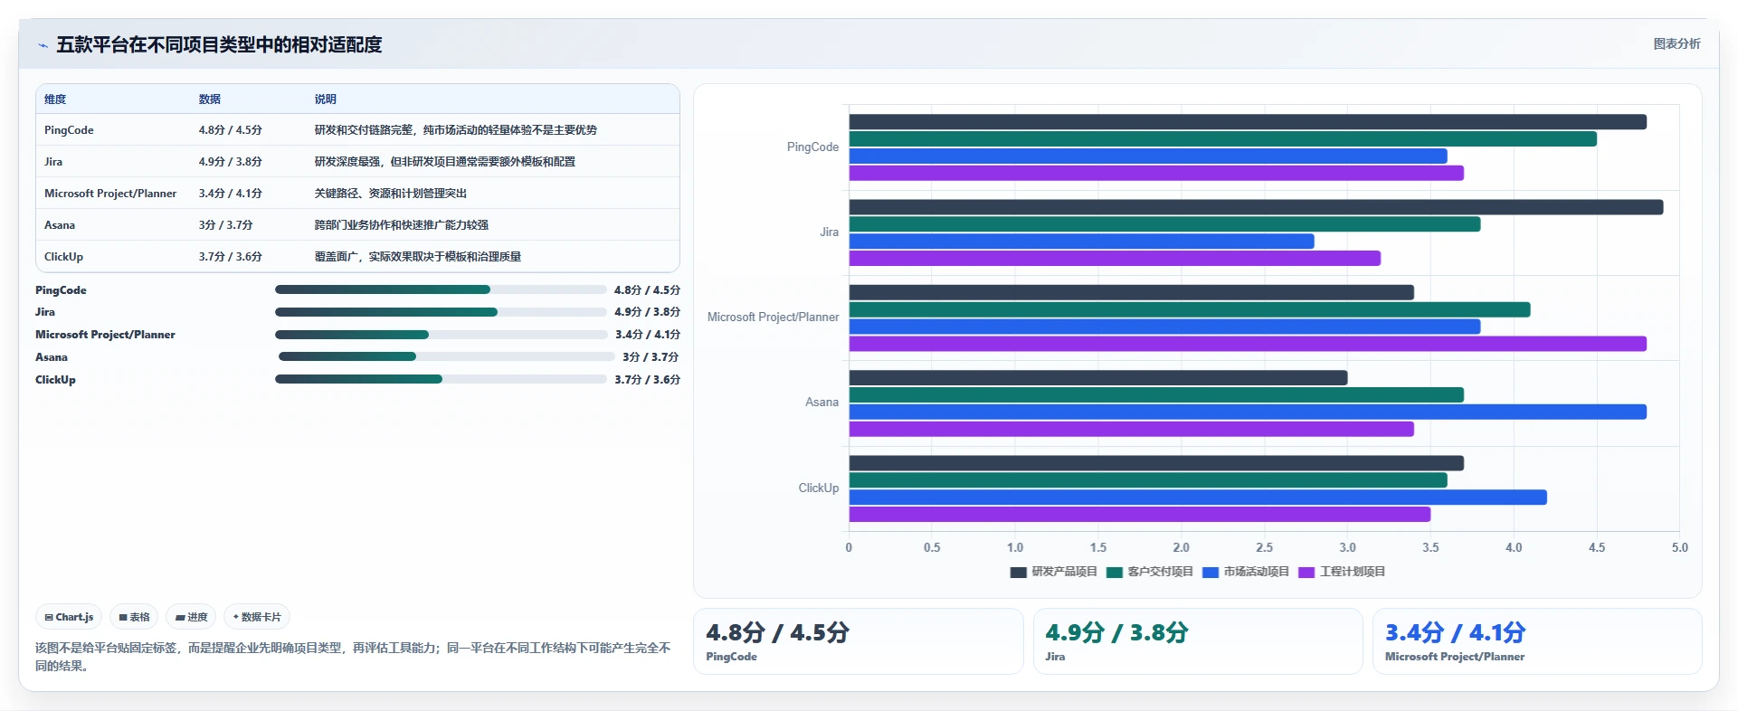Click the PingCode label on the chart axis
This screenshot has height=711, width=1738.
(x=812, y=147)
